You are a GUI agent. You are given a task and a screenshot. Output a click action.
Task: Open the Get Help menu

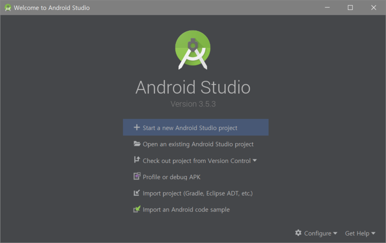[360, 233]
